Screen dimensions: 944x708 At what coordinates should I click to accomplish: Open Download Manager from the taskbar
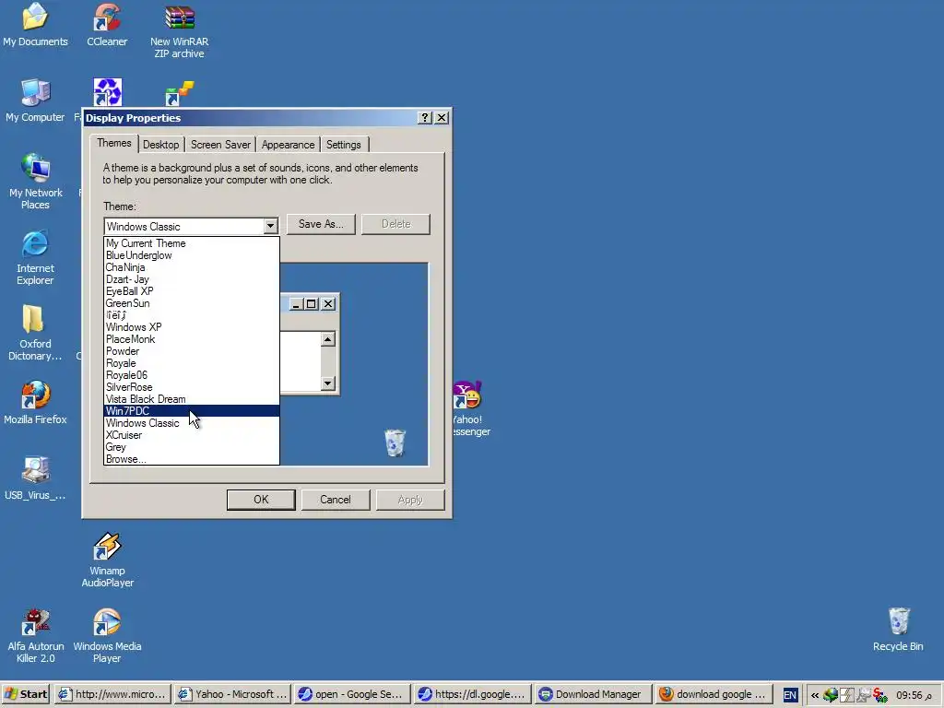(x=593, y=694)
